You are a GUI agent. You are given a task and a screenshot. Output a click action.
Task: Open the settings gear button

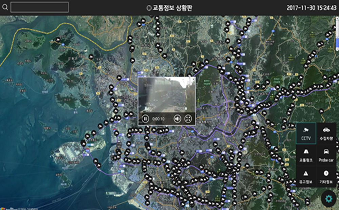[328, 198]
